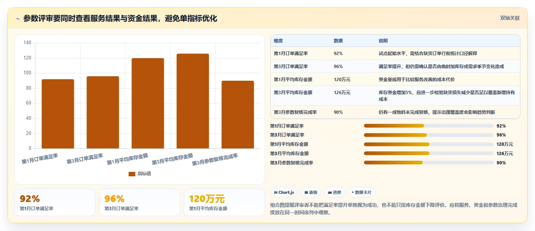This screenshot has height=231, width=535.
Task: Click table cell 第1月订单满足率
Action: (291, 54)
